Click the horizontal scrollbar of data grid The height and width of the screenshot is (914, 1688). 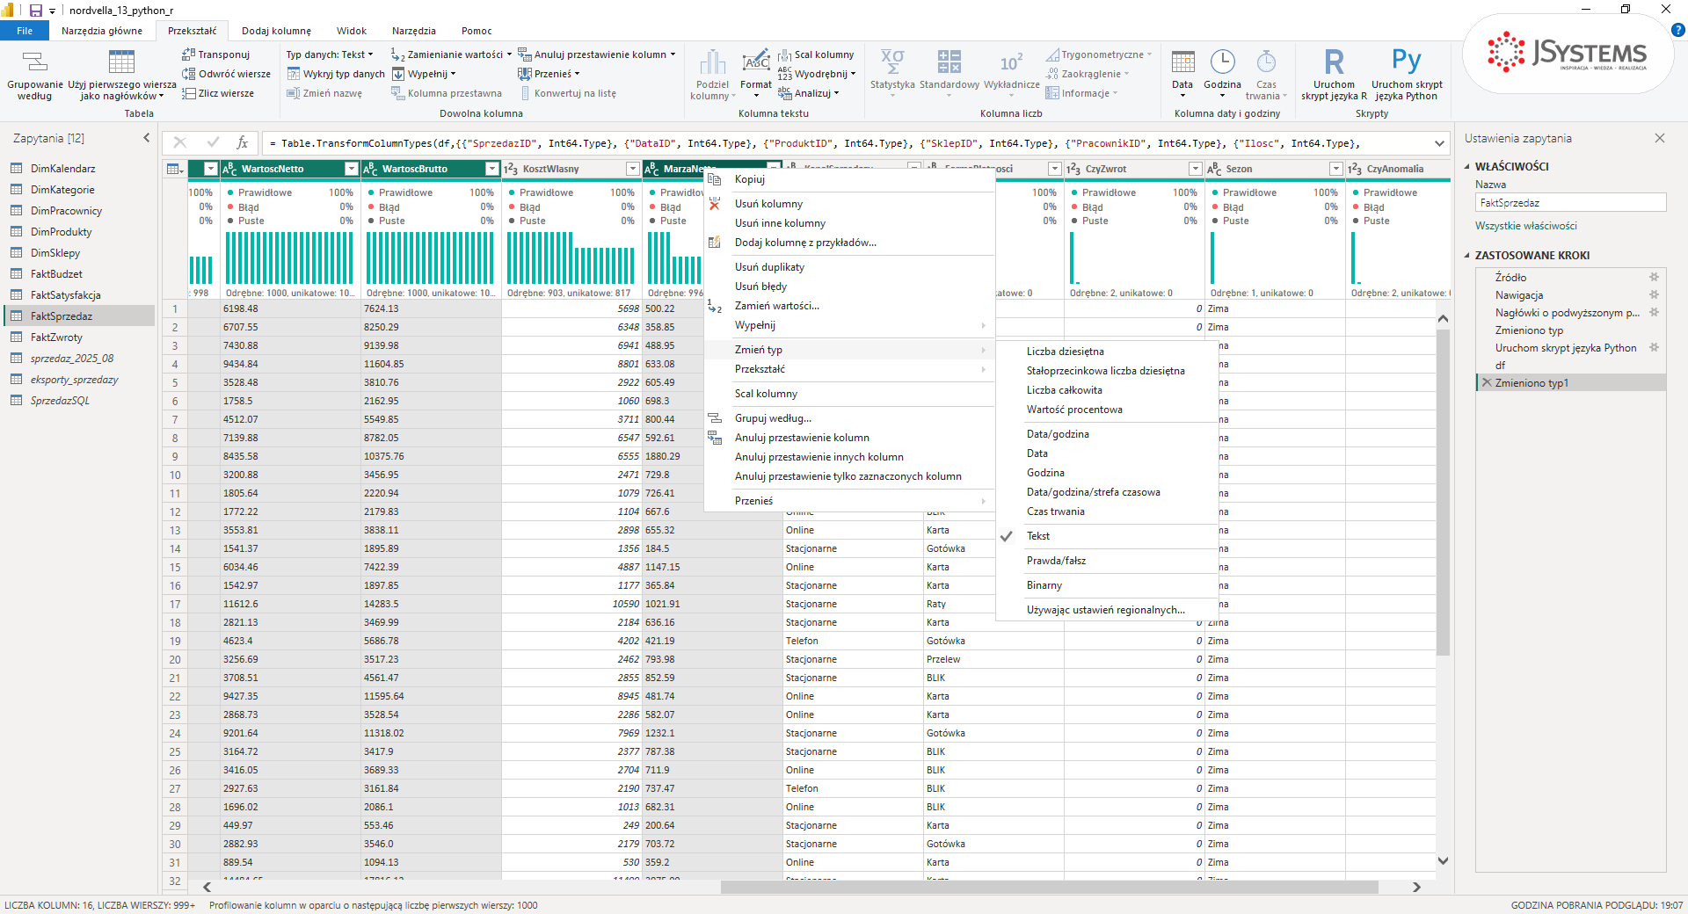1049,888
